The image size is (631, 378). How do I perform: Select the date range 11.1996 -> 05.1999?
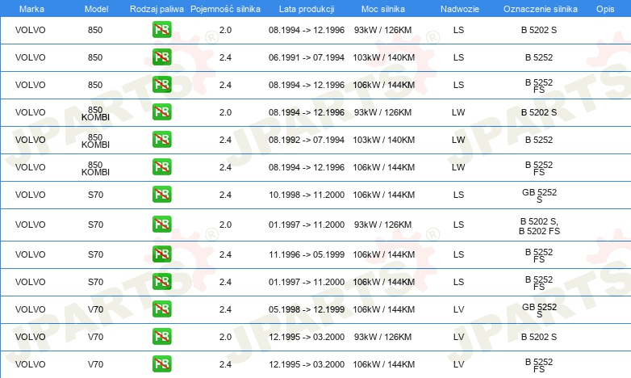coord(307,254)
